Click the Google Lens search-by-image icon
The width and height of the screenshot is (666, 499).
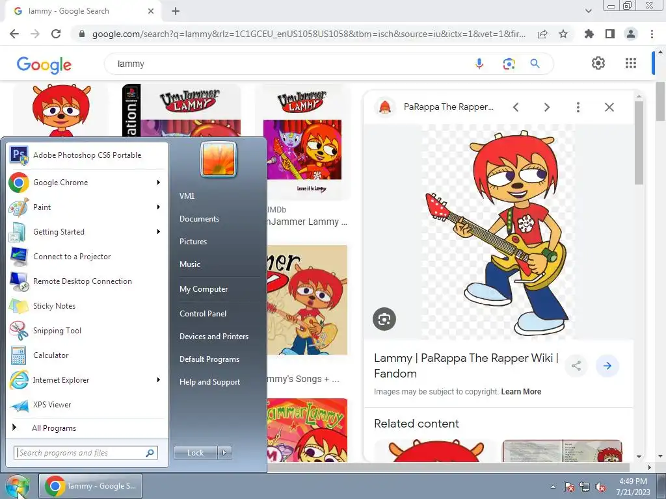[509, 64]
